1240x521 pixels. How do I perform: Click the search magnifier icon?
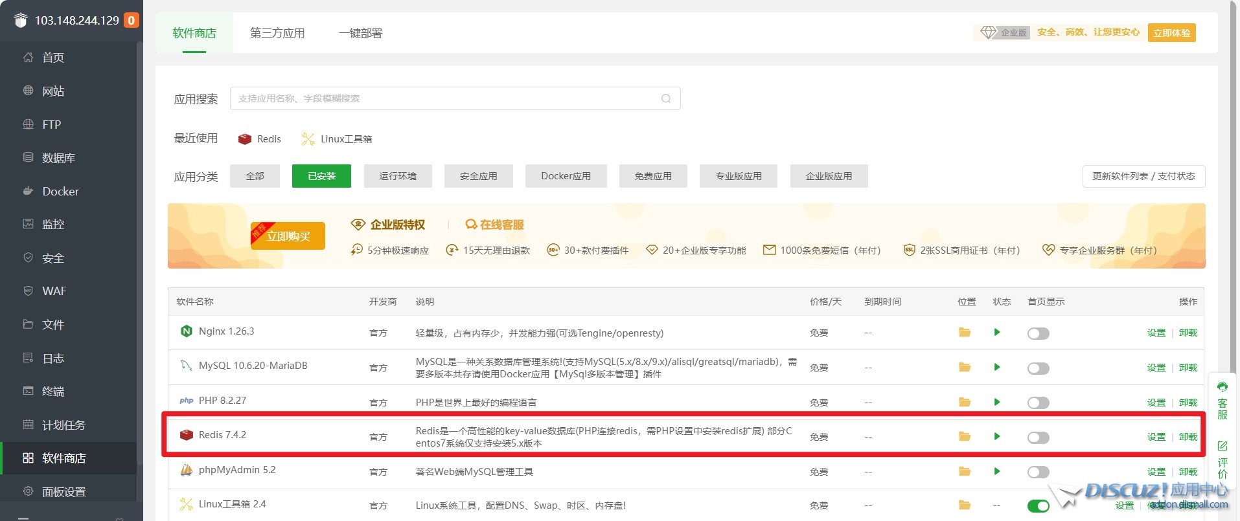665,99
